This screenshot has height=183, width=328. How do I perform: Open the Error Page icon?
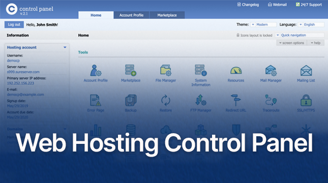[x=96, y=100]
